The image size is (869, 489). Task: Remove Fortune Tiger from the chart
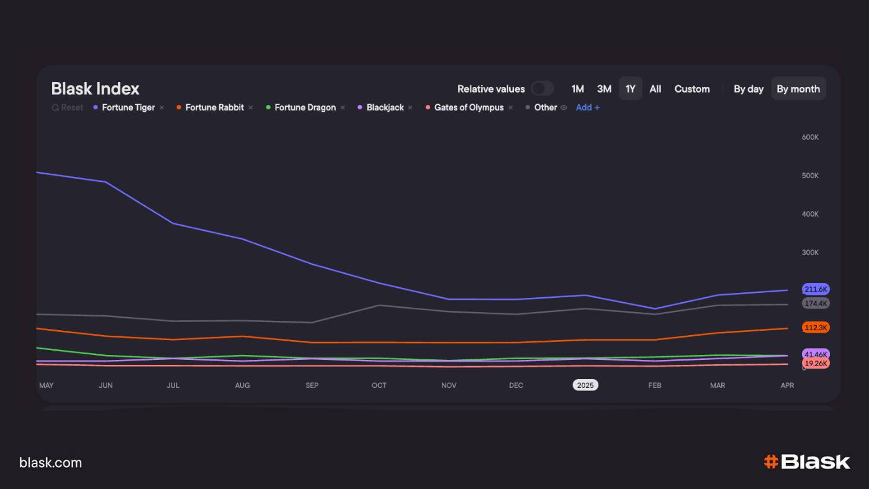point(162,107)
